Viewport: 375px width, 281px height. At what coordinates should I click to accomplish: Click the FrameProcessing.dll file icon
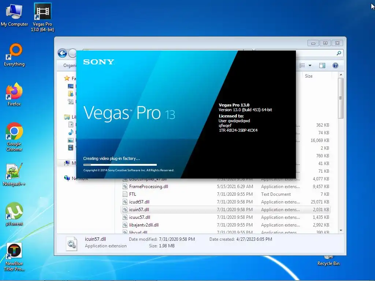[125, 186]
